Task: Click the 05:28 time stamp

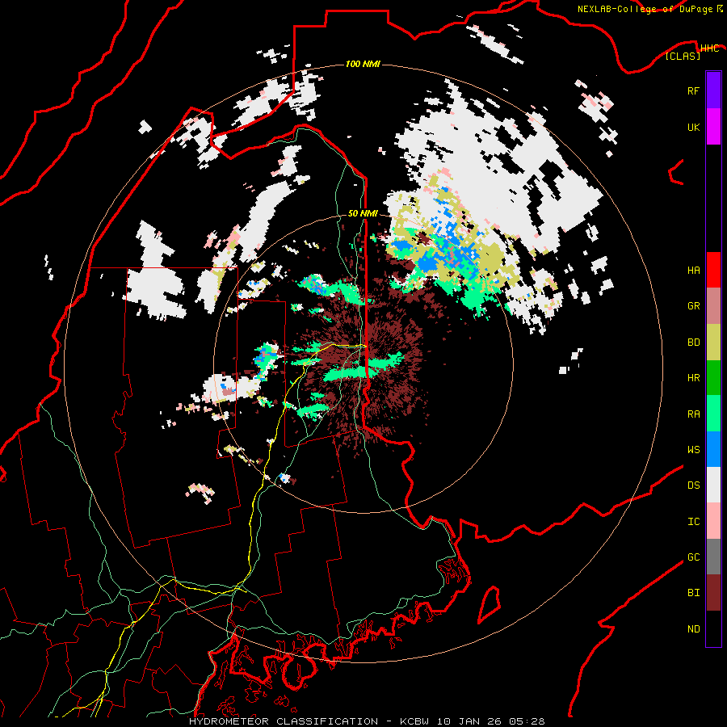Action: click(528, 721)
